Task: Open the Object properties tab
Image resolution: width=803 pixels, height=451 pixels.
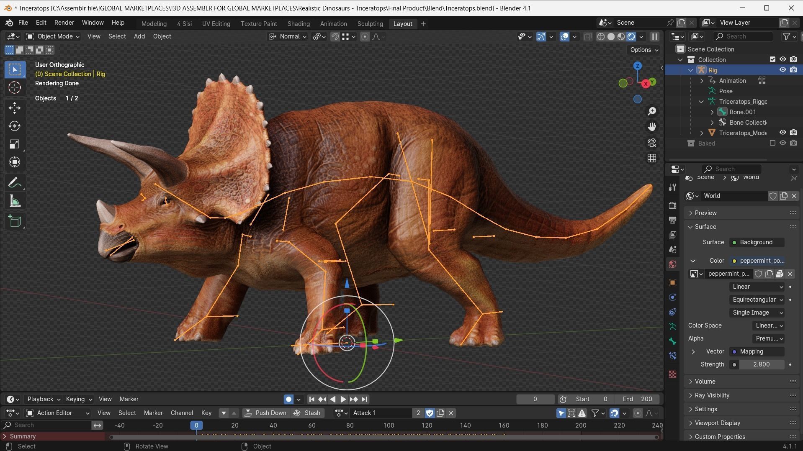Action: [672, 283]
